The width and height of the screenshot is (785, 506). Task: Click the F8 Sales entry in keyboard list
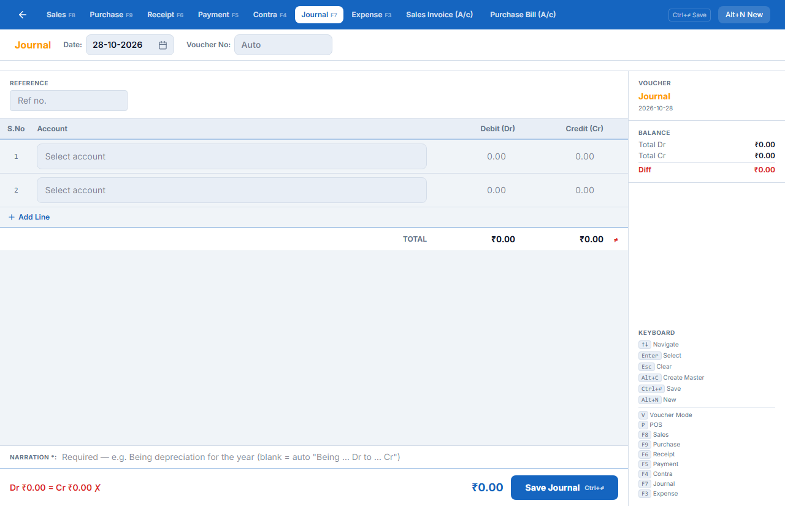(x=654, y=435)
